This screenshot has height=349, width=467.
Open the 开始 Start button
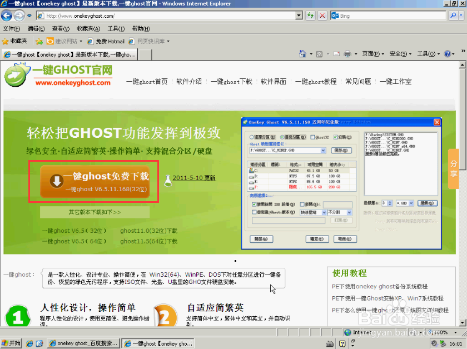click(x=11, y=343)
